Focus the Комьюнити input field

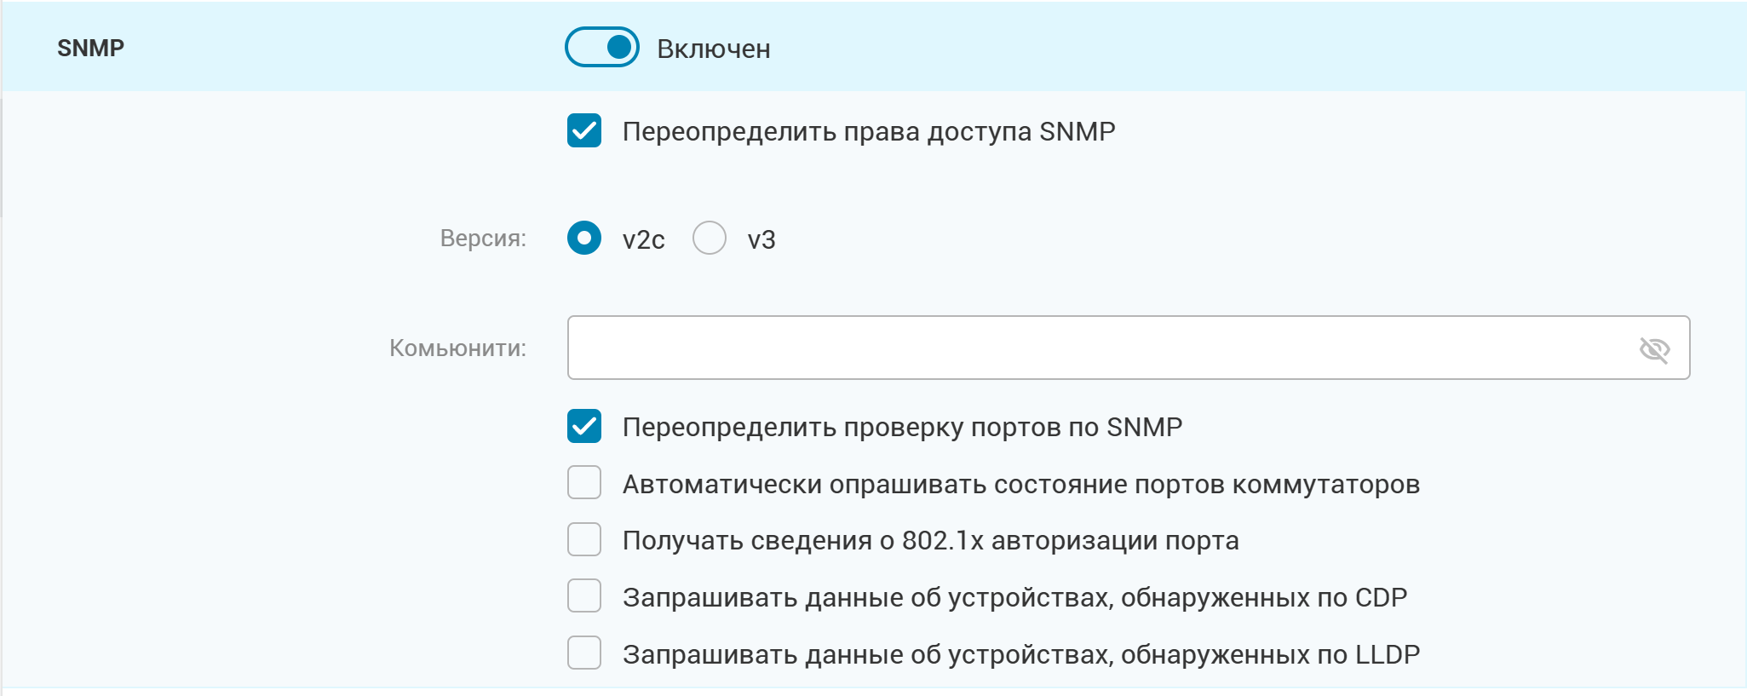[x=1129, y=348]
